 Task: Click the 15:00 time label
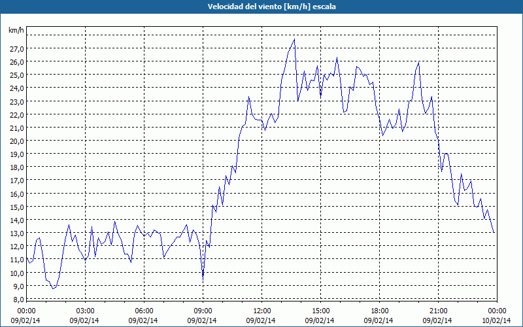click(320, 311)
